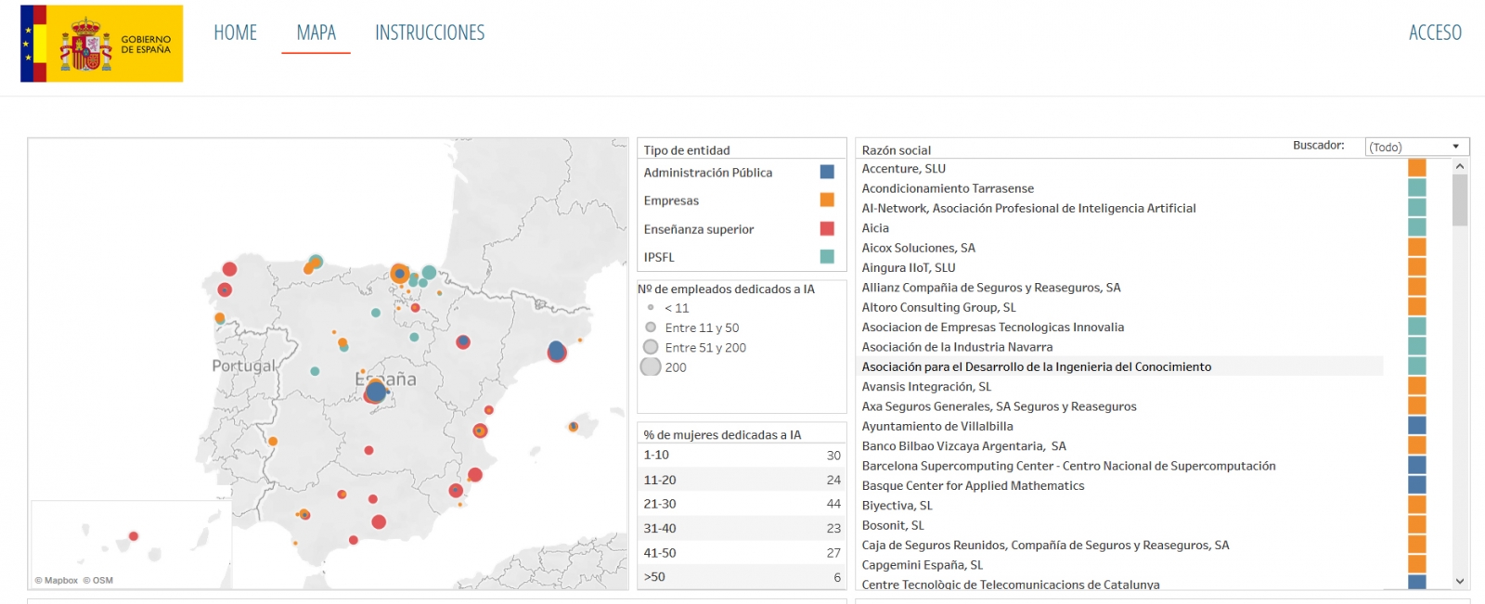Select the Administración Pública legend label

[708, 173]
